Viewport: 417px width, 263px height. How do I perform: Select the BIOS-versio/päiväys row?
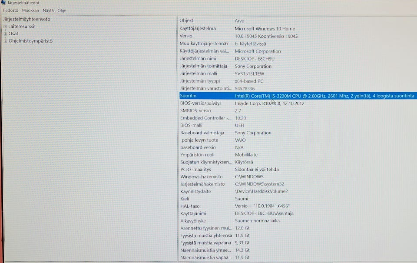click(201, 103)
